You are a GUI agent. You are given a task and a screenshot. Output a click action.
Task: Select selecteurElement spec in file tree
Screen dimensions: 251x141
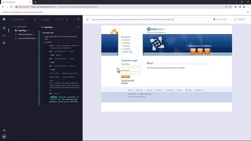[25, 34]
